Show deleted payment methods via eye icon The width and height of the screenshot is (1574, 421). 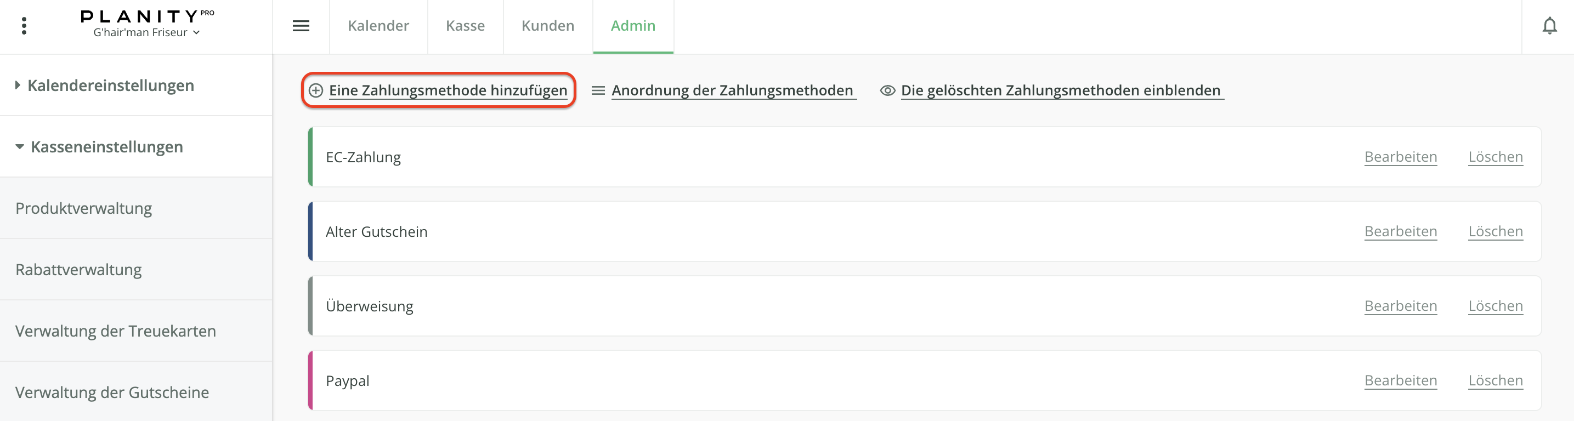click(887, 90)
